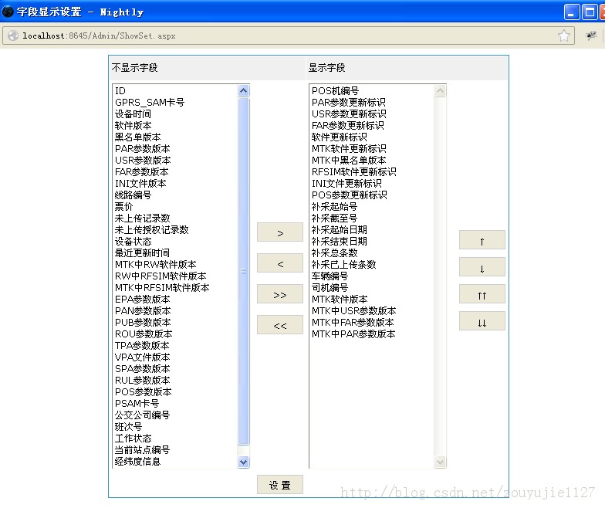The width and height of the screenshot is (605, 508).
Task: Select 补采已上传条数 in right list
Action: [x=372, y=264]
